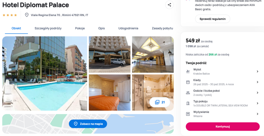Select the Szczegóły podróży tab
The height and width of the screenshot is (136, 264).
click(x=48, y=28)
